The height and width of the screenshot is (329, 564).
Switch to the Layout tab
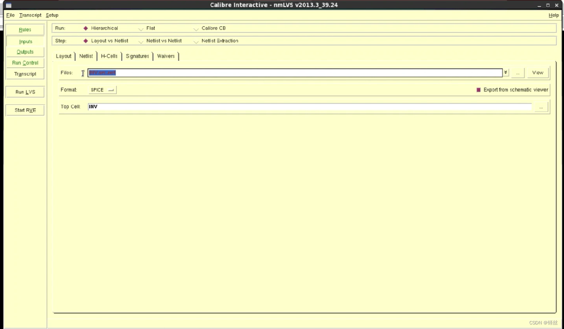pos(64,56)
